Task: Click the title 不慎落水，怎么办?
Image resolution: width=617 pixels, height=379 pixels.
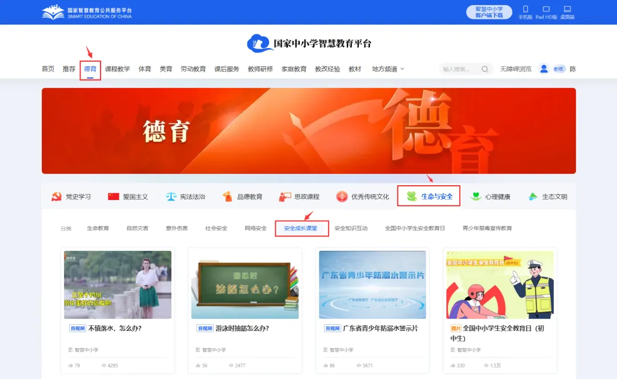Action: tap(115, 328)
